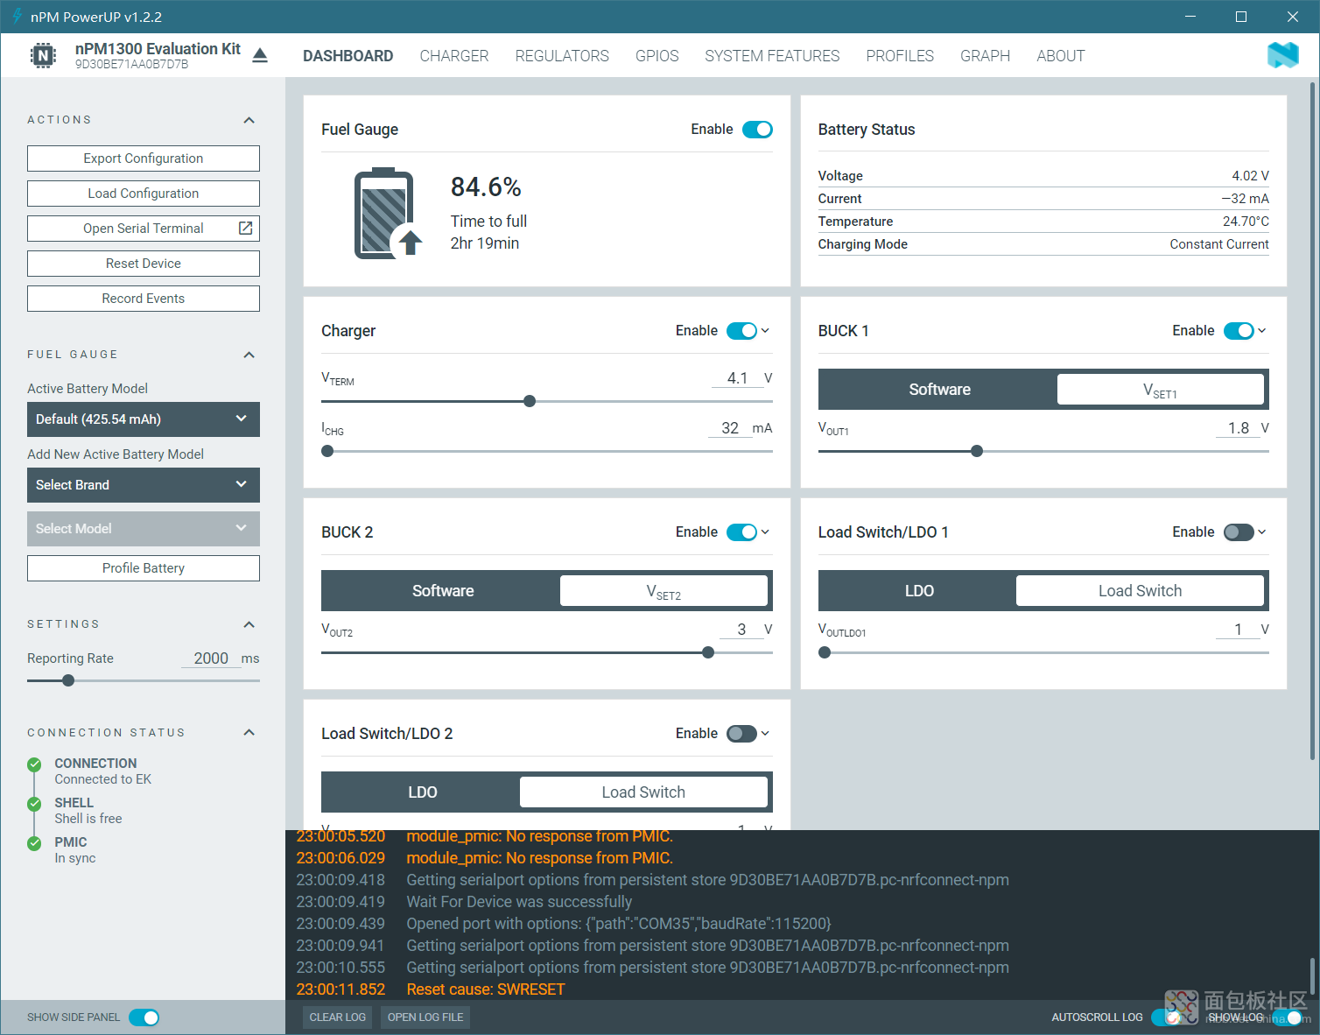Toggle the Fuel Gauge Enable switch
This screenshot has width=1320, height=1035.
[x=757, y=130]
